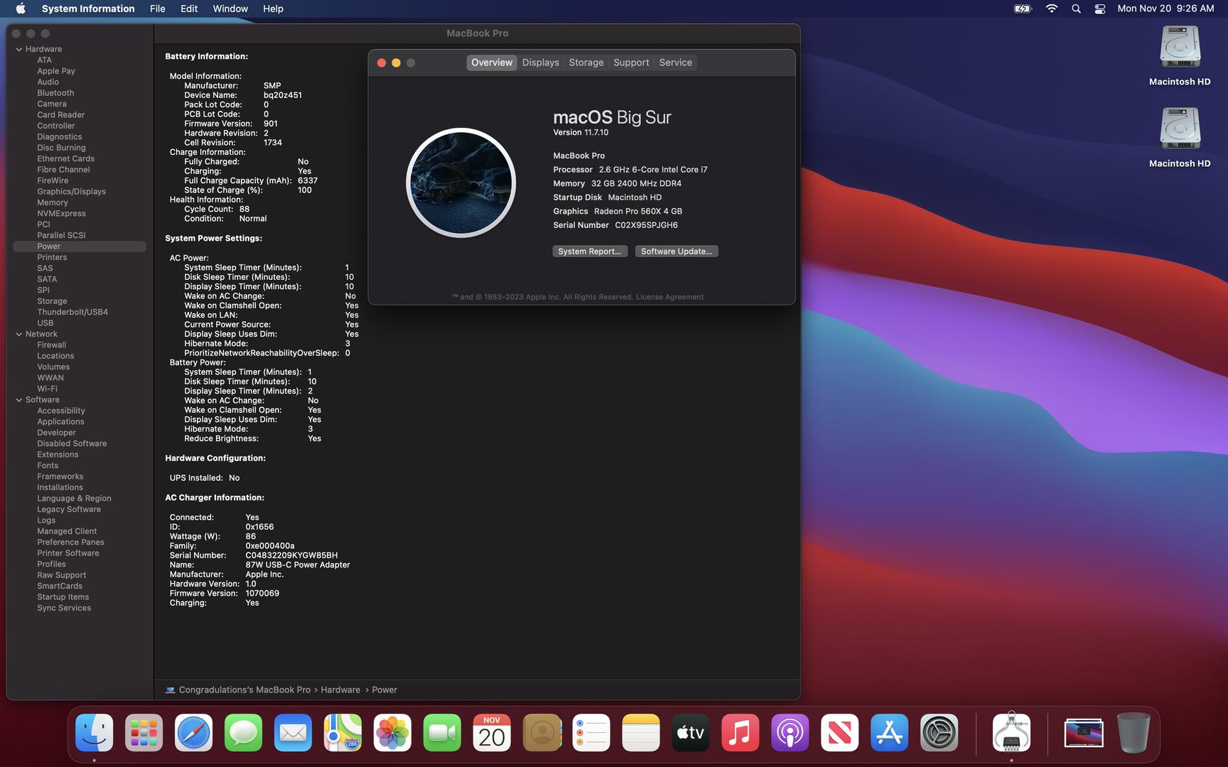The width and height of the screenshot is (1228, 767).
Task: Collapse the Network tree section
Action: 18,334
